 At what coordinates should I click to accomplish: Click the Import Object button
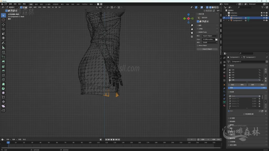pos(207,49)
